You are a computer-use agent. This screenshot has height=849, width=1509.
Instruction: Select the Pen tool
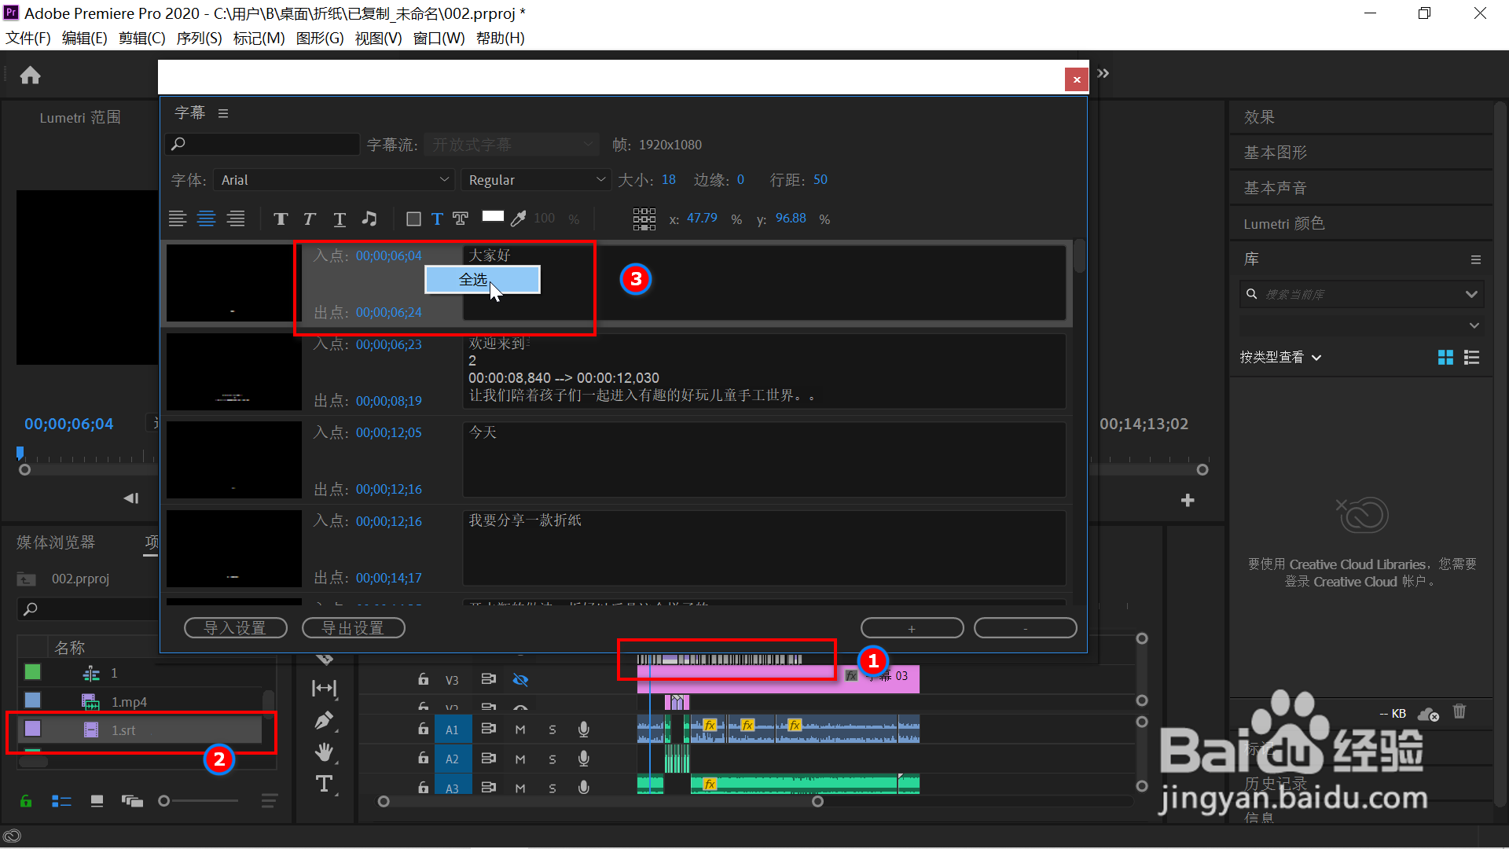click(x=324, y=720)
